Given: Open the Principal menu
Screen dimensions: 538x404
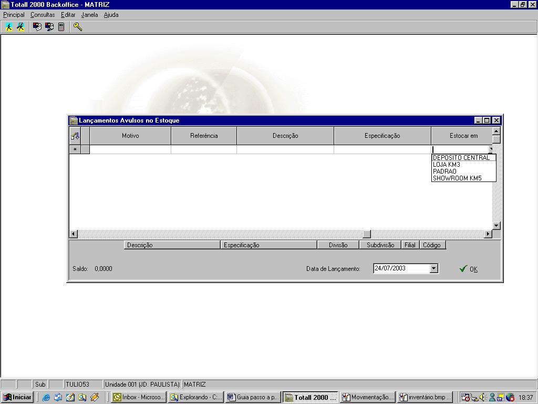Looking at the screenshot, I should pyautogui.click(x=14, y=15).
